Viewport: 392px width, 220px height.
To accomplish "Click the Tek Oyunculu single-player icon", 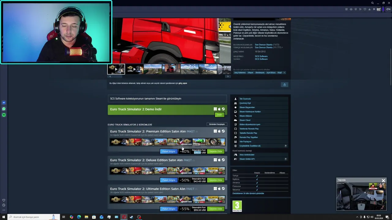I will coord(236,99).
